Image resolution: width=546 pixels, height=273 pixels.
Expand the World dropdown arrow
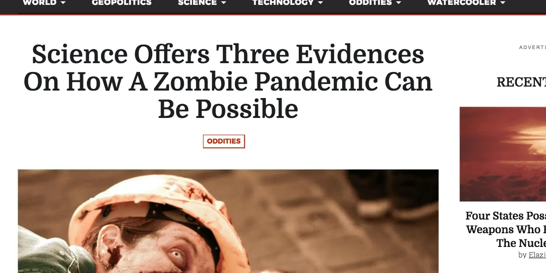[x=63, y=3]
